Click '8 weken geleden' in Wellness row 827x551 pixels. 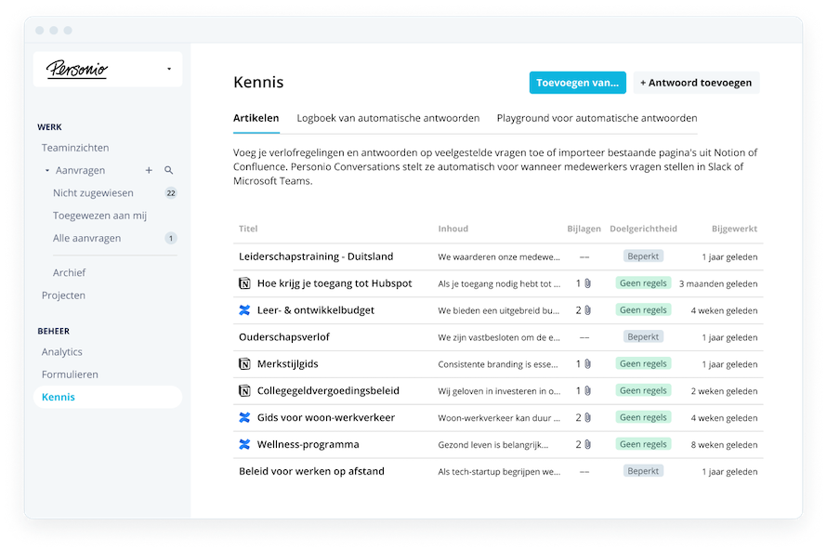click(x=724, y=446)
